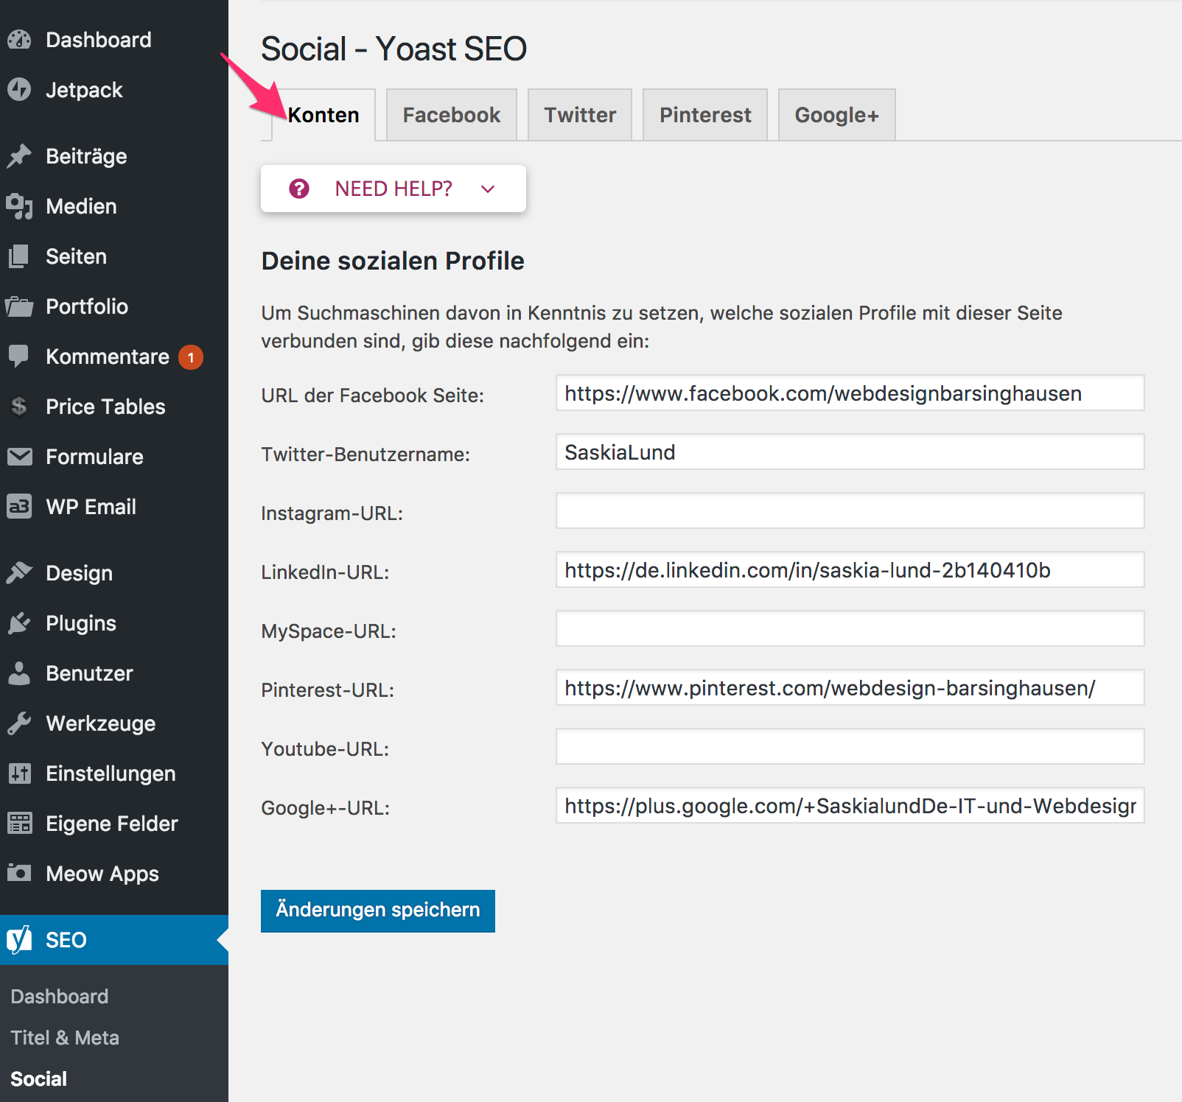The height and width of the screenshot is (1102, 1182).
Task: Click the Medien media icon
Action: point(19,206)
